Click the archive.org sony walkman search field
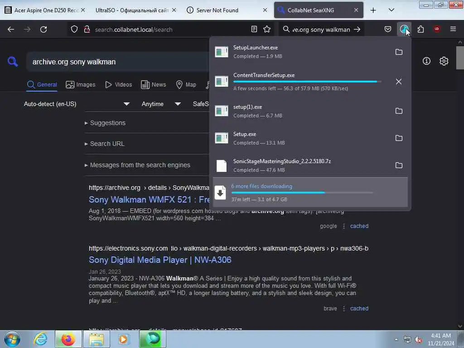Image resolution: width=464 pixels, height=348 pixels. (118, 62)
